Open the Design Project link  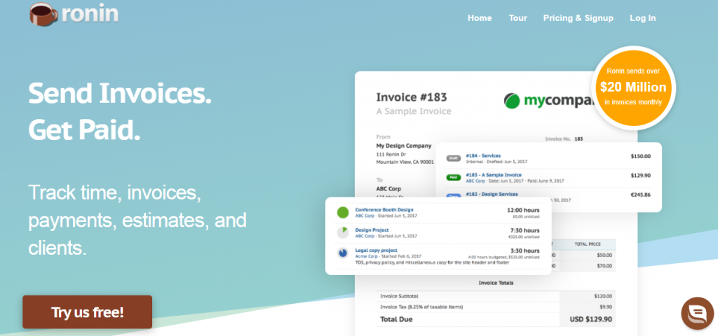[x=372, y=230]
